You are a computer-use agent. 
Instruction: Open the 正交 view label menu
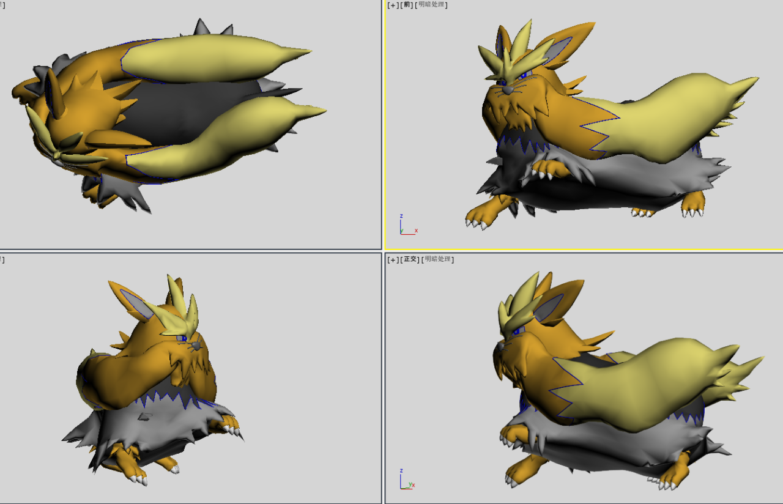coord(410,259)
